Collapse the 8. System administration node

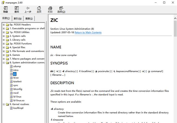(4, 63)
